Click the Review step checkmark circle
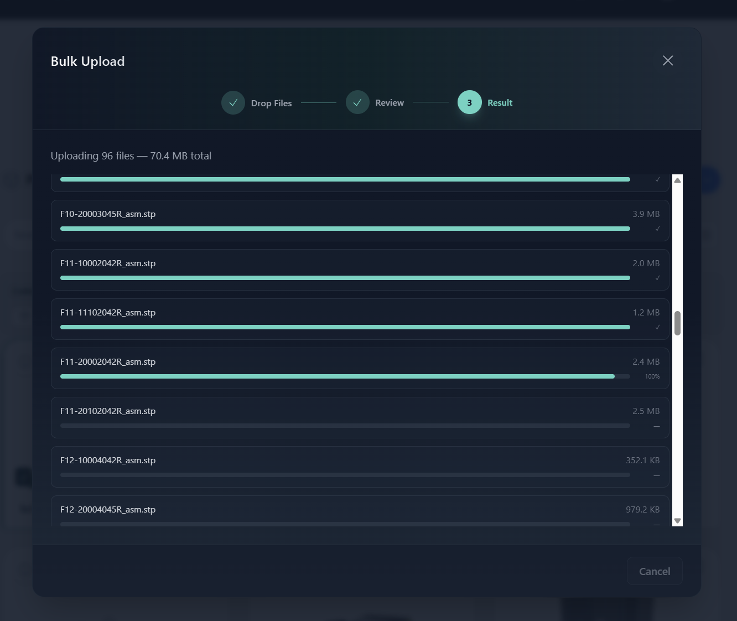The width and height of the screenshot is (737, 621). pos(357,102)
